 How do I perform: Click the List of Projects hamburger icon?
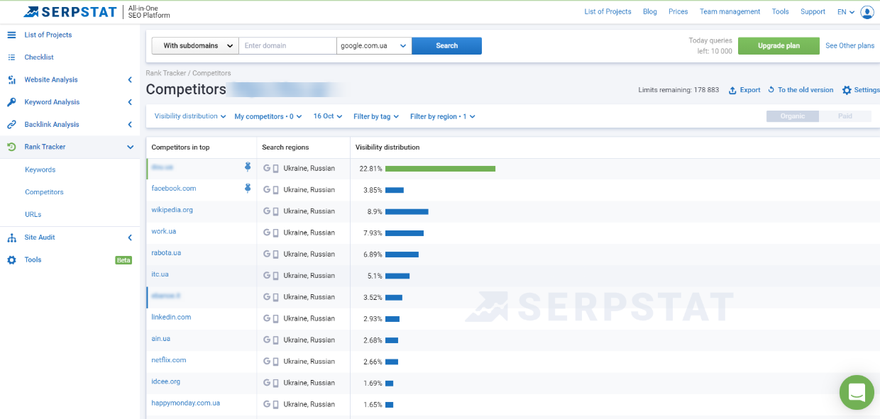pyautogui.click(x=11, y=35)
